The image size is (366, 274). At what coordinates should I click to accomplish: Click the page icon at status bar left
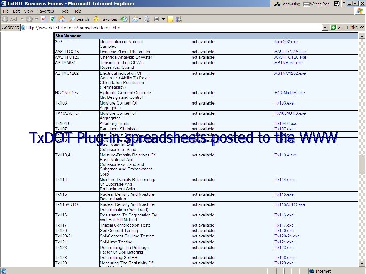point(3,271)
